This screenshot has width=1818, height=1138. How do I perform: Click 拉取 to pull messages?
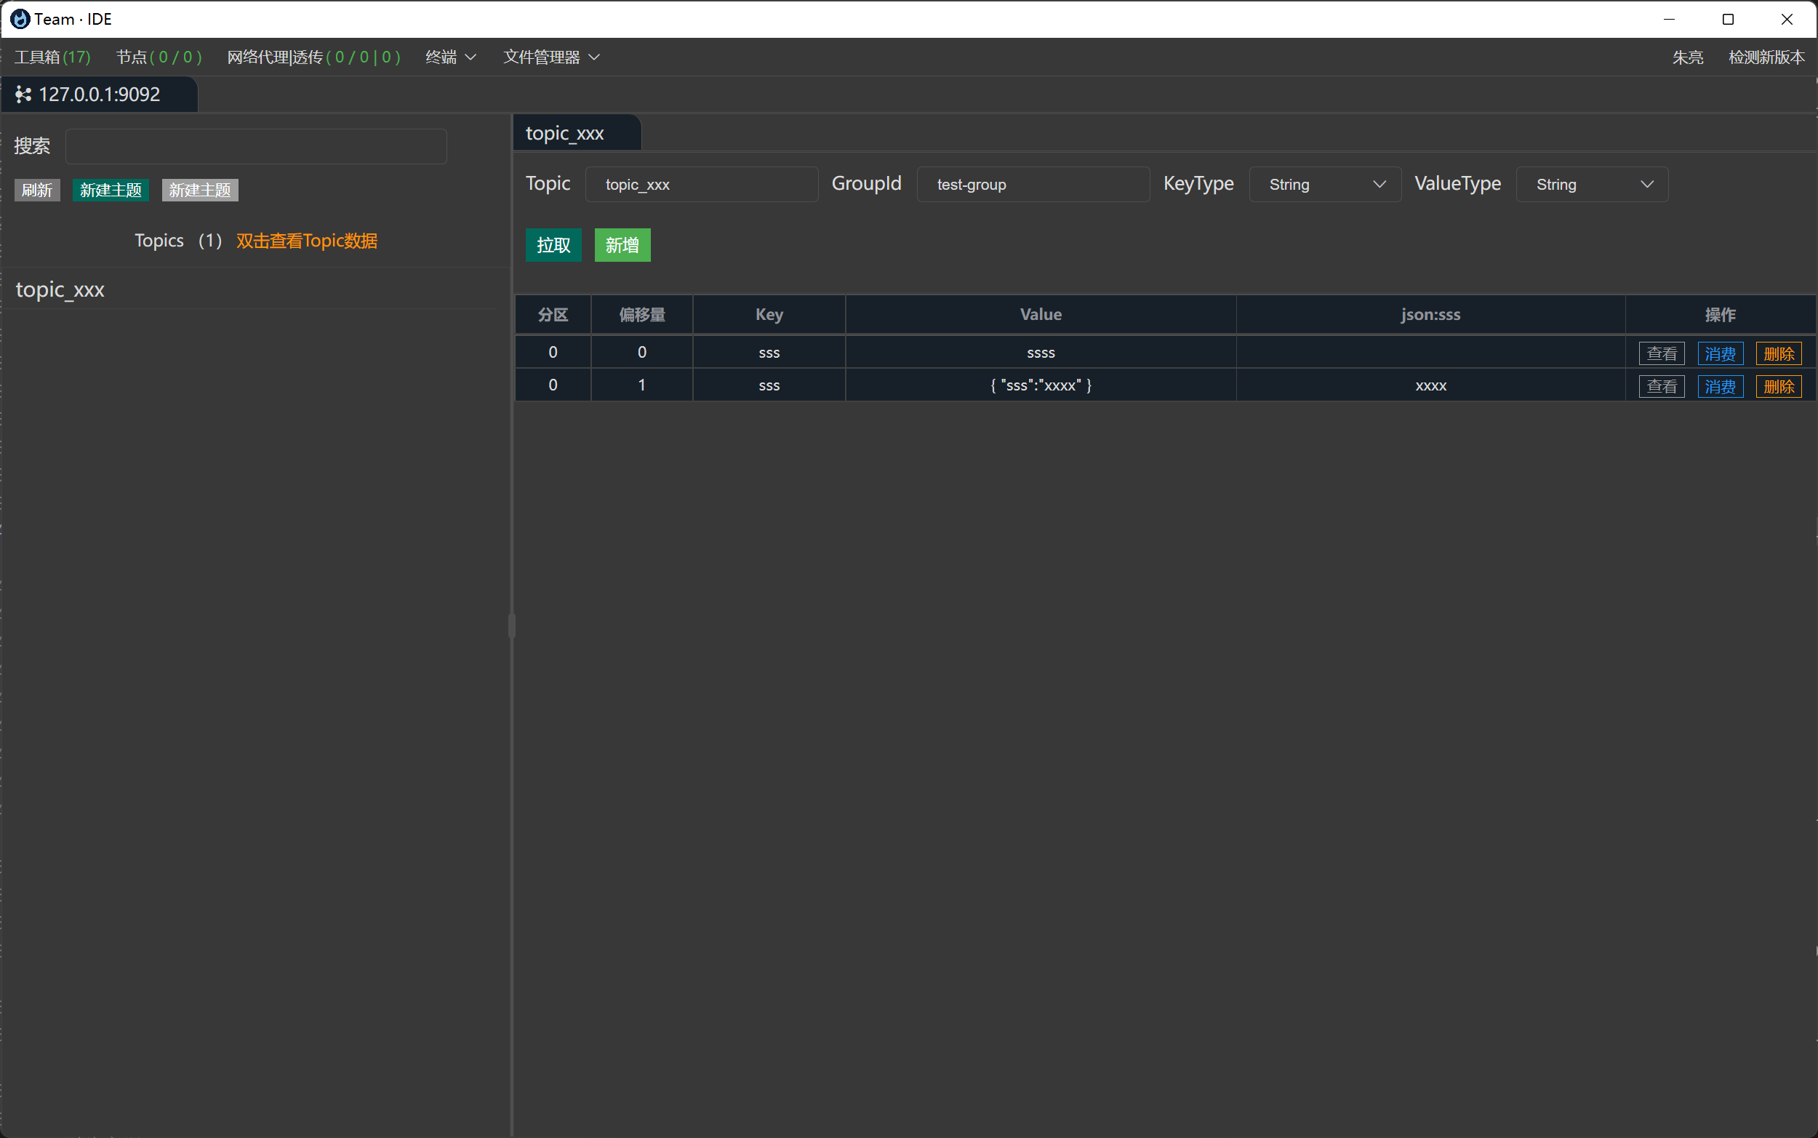(553, 244)
